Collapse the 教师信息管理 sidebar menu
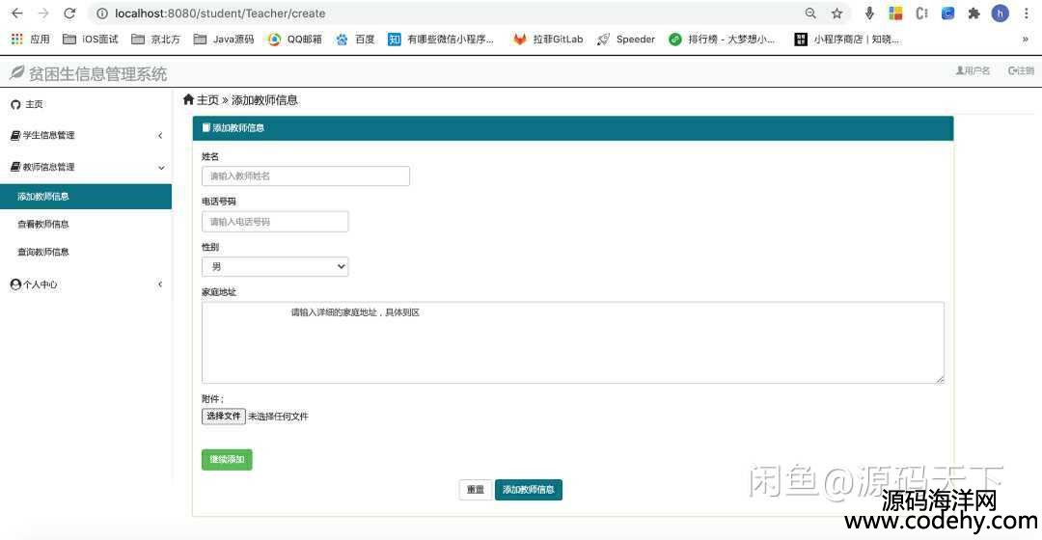Image resolution: width=1042 pixels, height=540 pixels. 85,168
